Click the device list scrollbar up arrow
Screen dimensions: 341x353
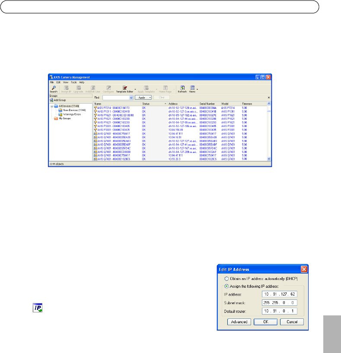[269, 104]
